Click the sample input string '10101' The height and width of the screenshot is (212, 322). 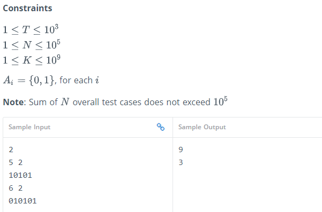(x=20, y=175)
